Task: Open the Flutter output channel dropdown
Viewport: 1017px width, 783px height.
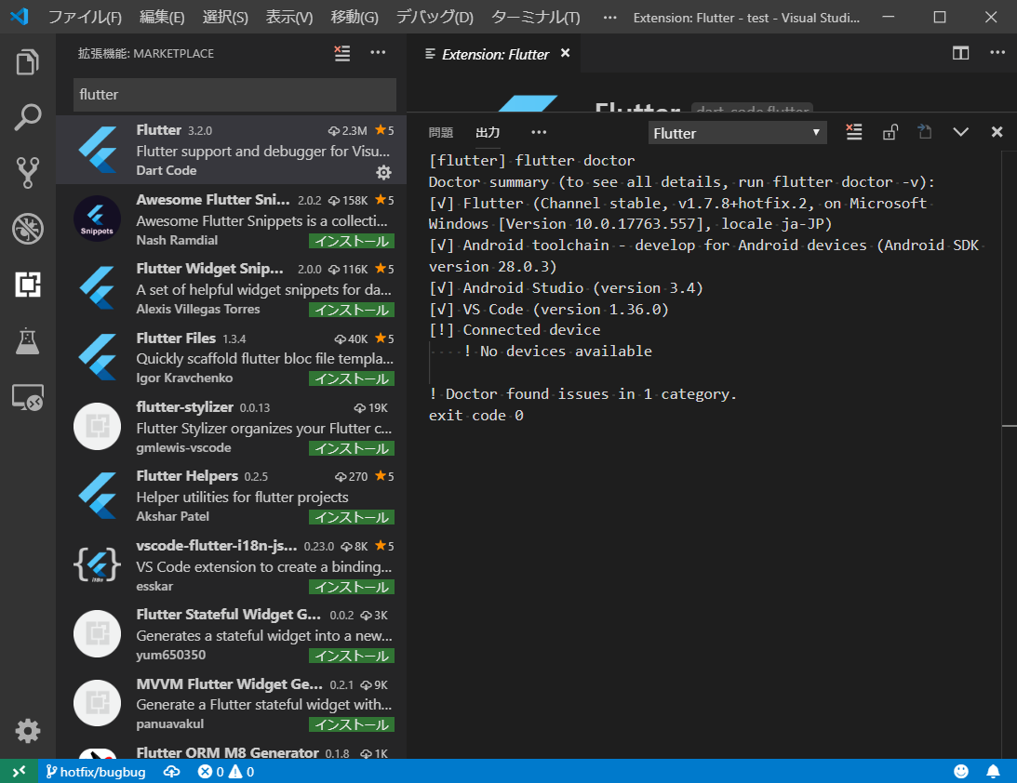Action: tap(737, 133)
